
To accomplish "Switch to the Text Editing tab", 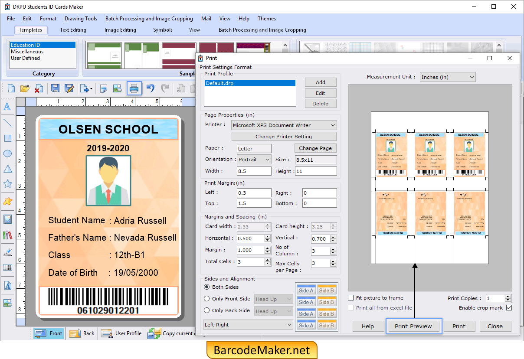I will coord(73,30).
